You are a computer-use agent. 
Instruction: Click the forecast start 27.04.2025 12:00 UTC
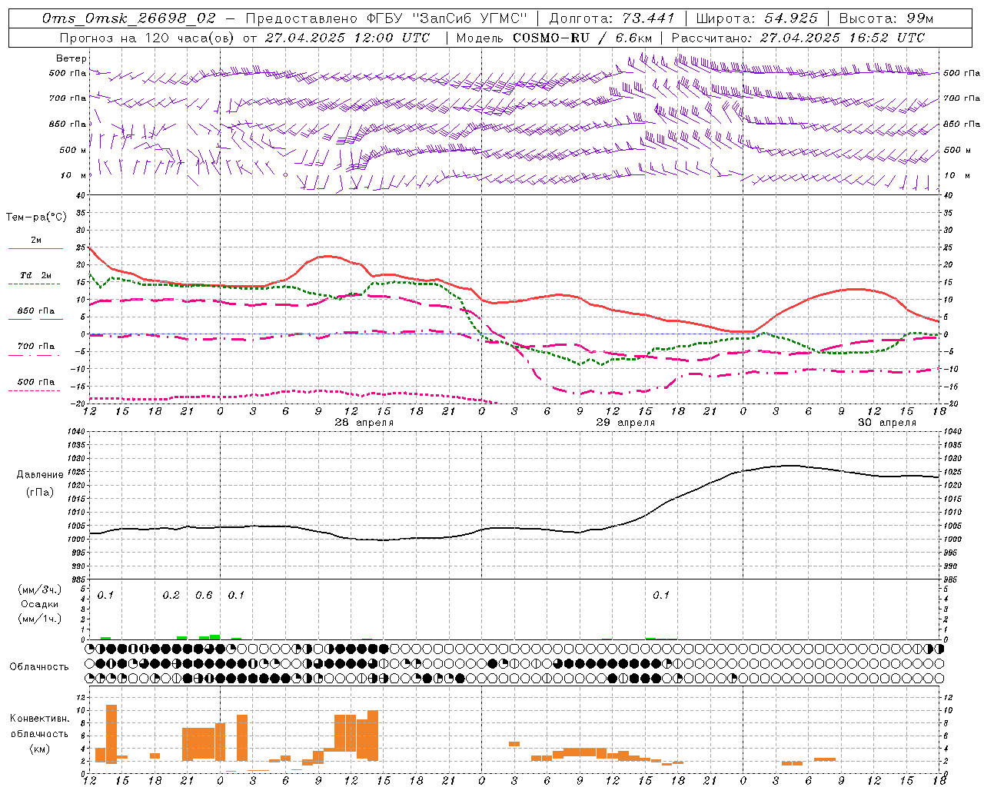point(347,38)
